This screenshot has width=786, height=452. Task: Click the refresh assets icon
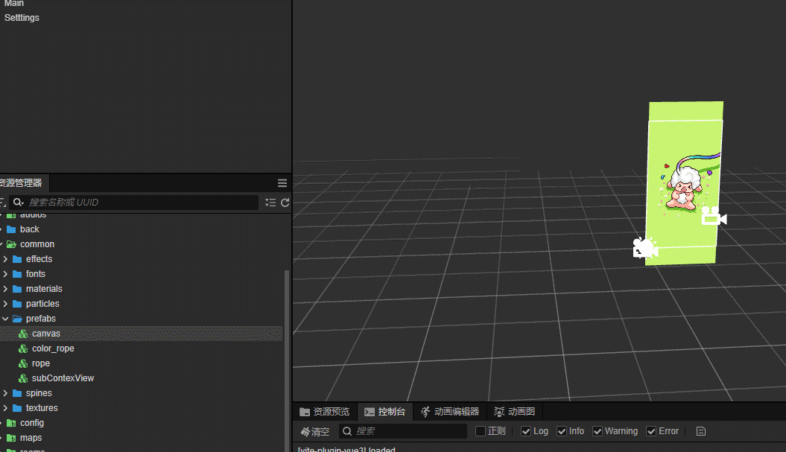(x=285, y=203)
